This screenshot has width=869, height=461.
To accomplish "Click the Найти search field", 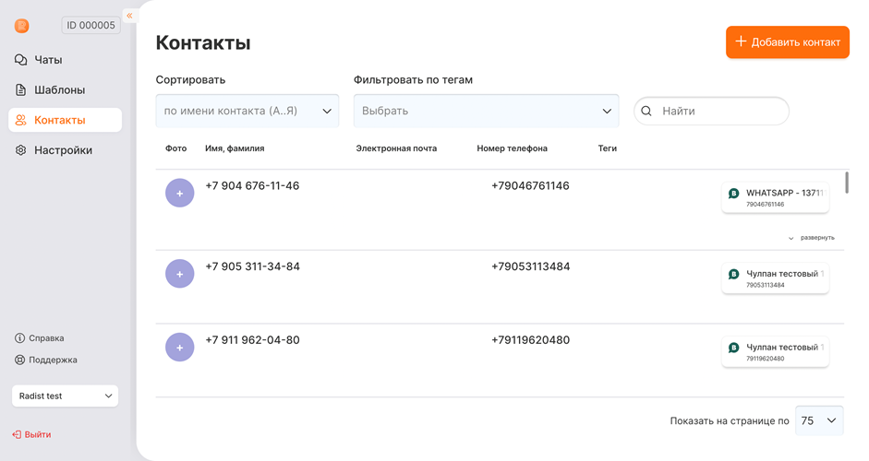I will (x=712, y=111).
